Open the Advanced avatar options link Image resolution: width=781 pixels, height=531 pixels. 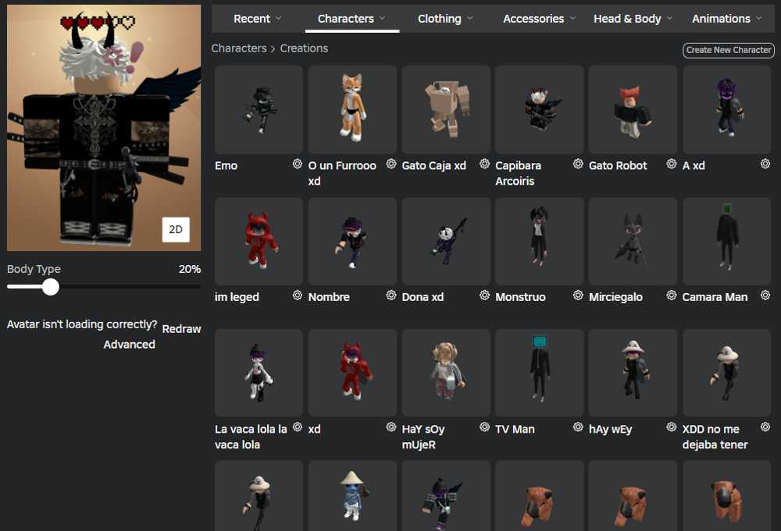tap(129, 344)
